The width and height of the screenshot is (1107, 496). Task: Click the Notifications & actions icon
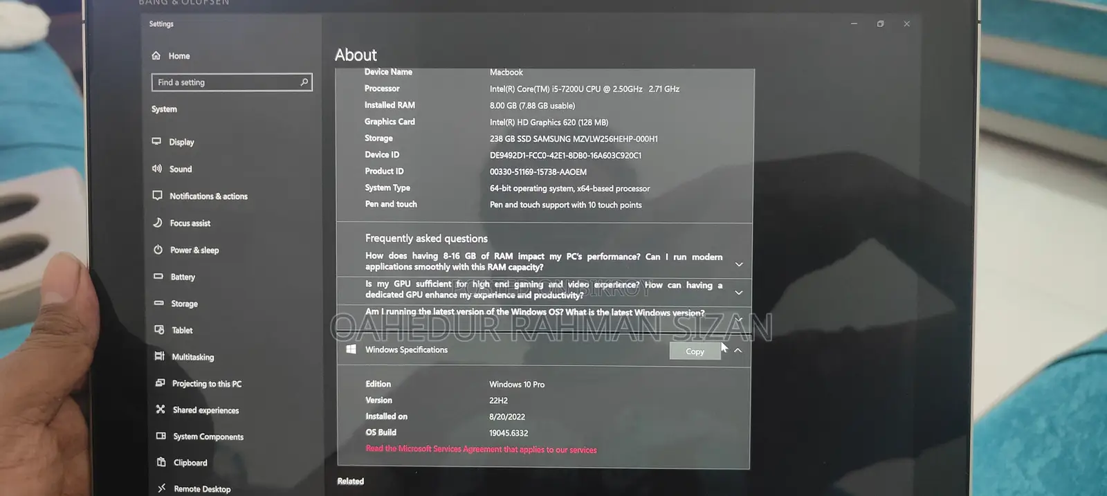click(x=158, y=196)
